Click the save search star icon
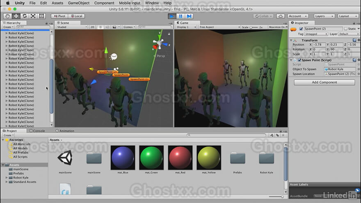The width and height of the screenshot is (361, 203). click(x=283, y=135)
